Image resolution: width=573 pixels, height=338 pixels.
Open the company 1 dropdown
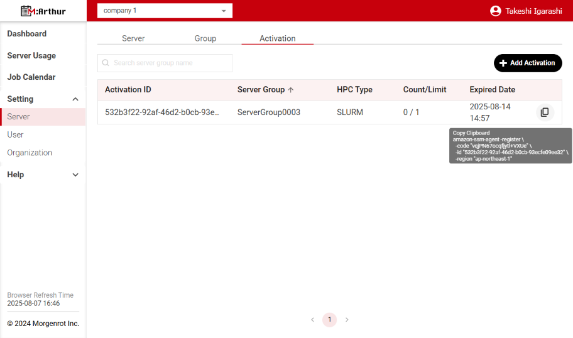pyautogui.click(x=165, y=11)
